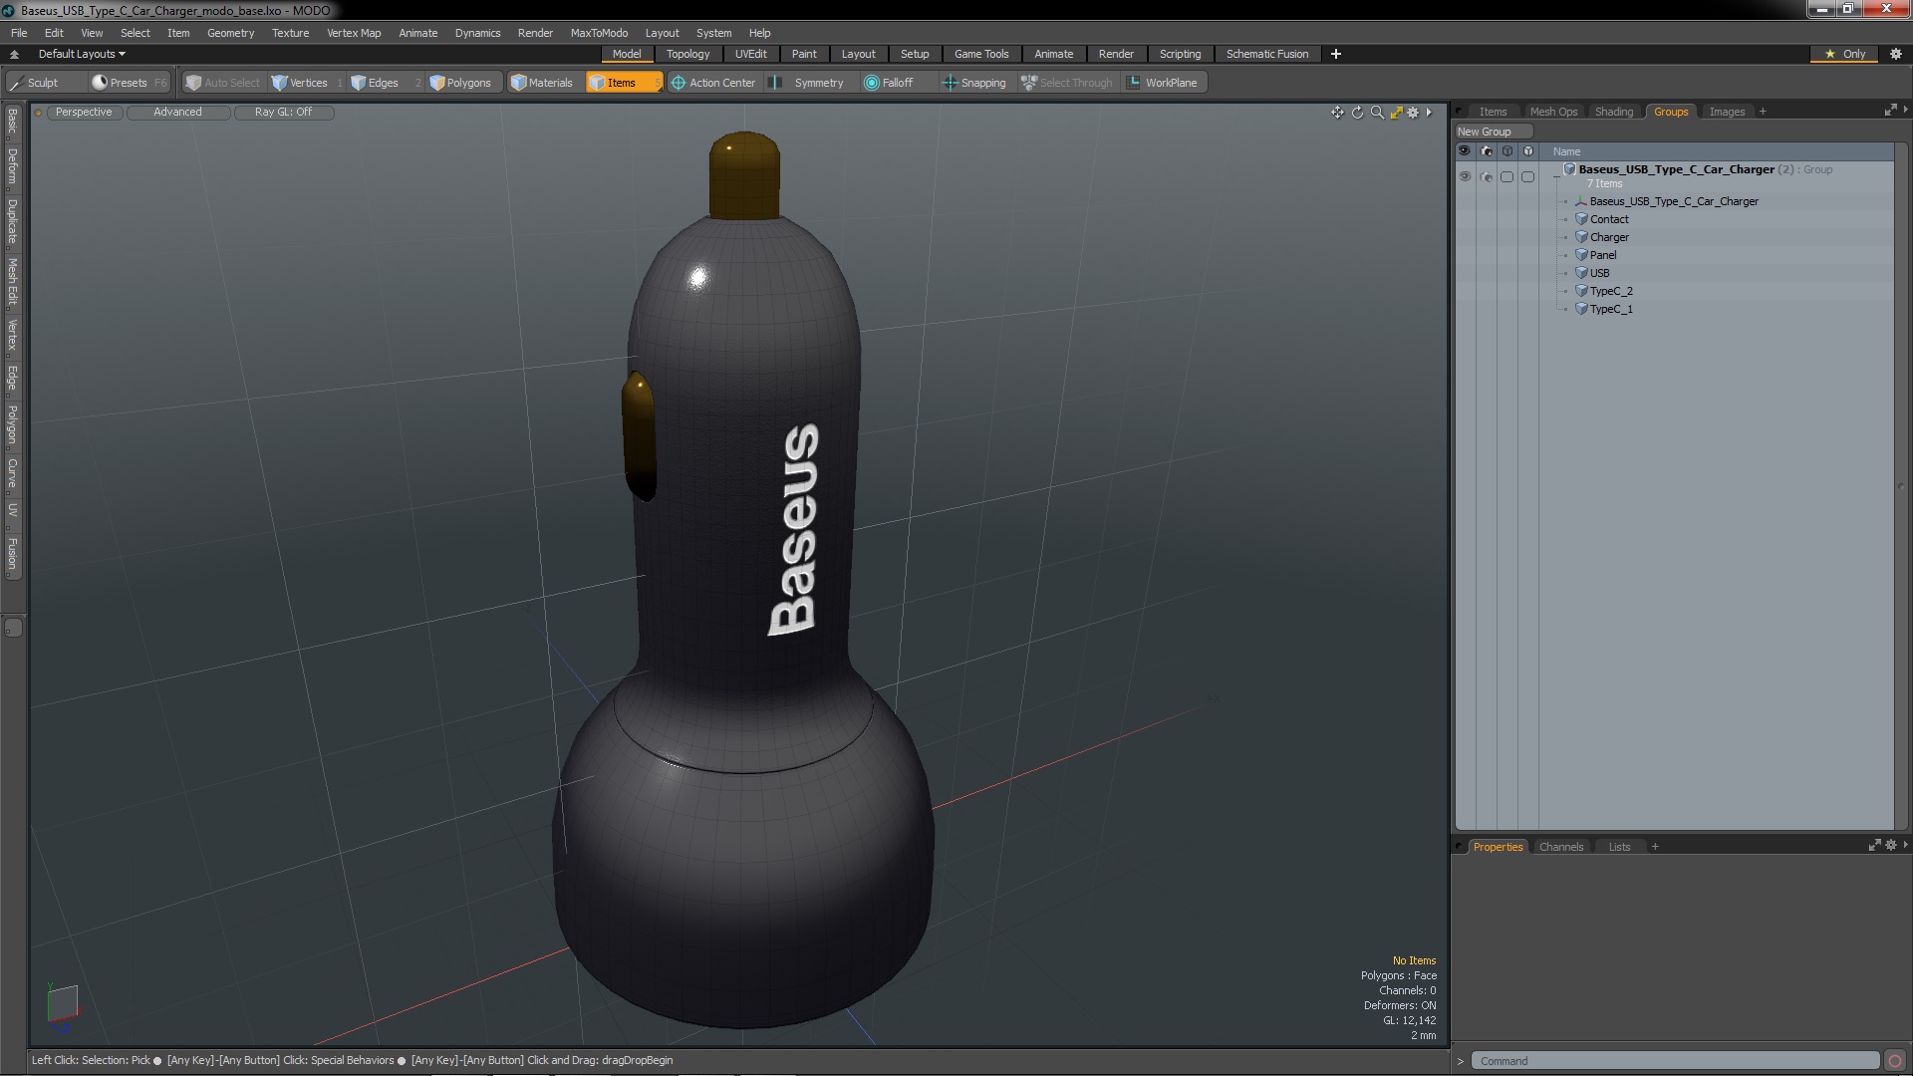
Task: Toggle Snapping on or off
Action: (973, 83)
